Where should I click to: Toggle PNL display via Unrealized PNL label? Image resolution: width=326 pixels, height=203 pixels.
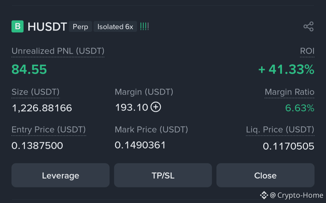(57, 51)
